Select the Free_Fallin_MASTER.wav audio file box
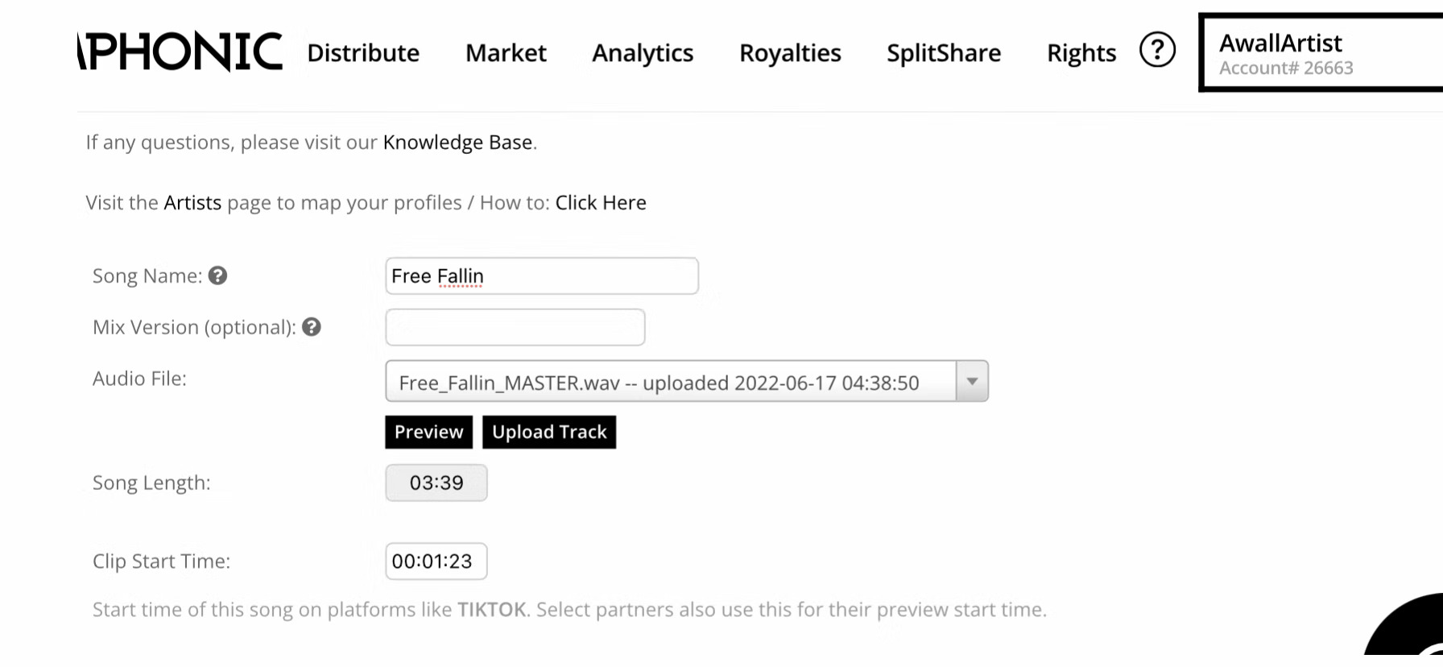Image resolution: width=1443 pixels, height=667 pixels. tap(670, 382)
